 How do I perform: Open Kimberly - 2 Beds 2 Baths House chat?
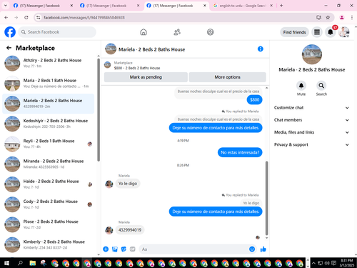click(x=49, y=244)
